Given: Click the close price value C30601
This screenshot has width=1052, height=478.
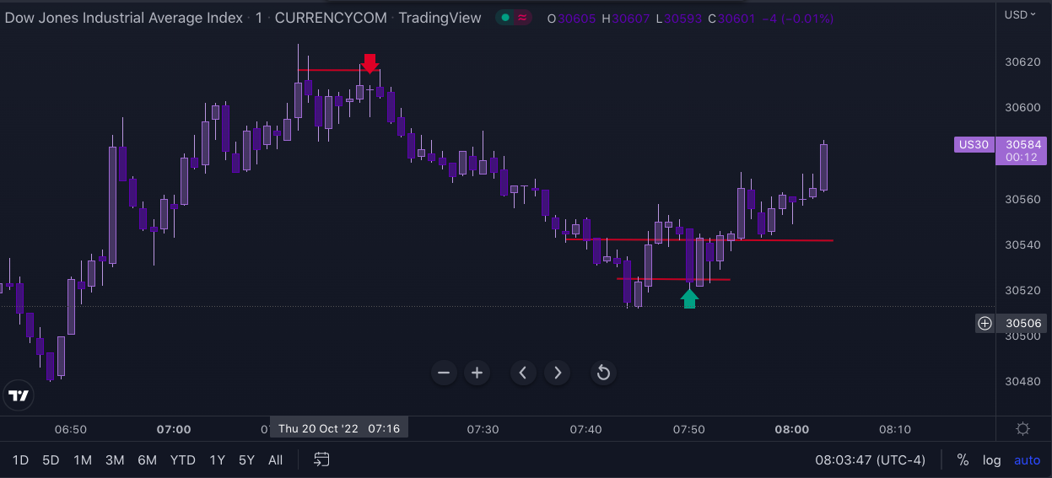Looking at the screenshot, I should pyautogui.click(x=731, y=18).
